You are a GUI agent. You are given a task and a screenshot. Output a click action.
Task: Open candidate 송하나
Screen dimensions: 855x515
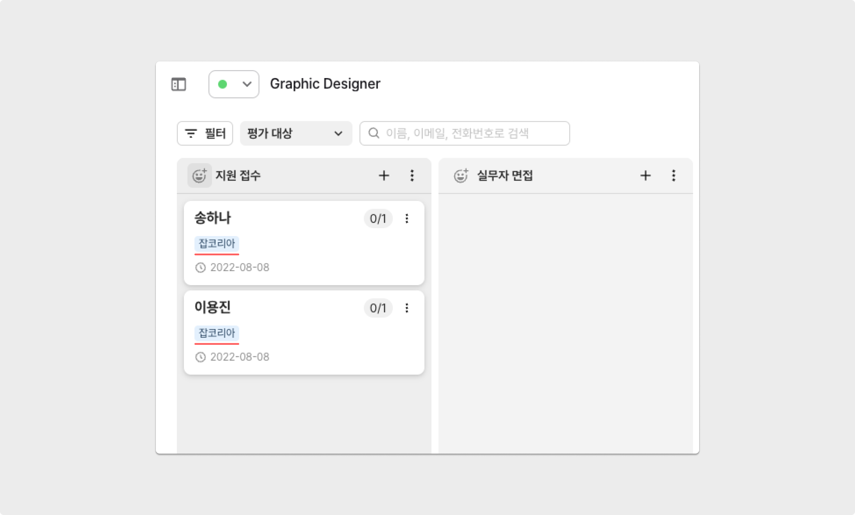213,218
